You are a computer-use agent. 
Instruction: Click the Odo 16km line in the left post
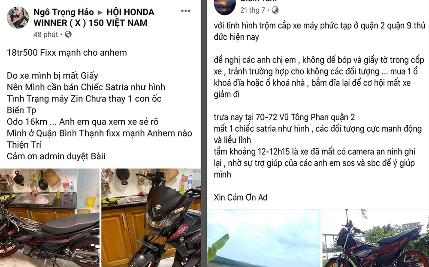[83, 122]
